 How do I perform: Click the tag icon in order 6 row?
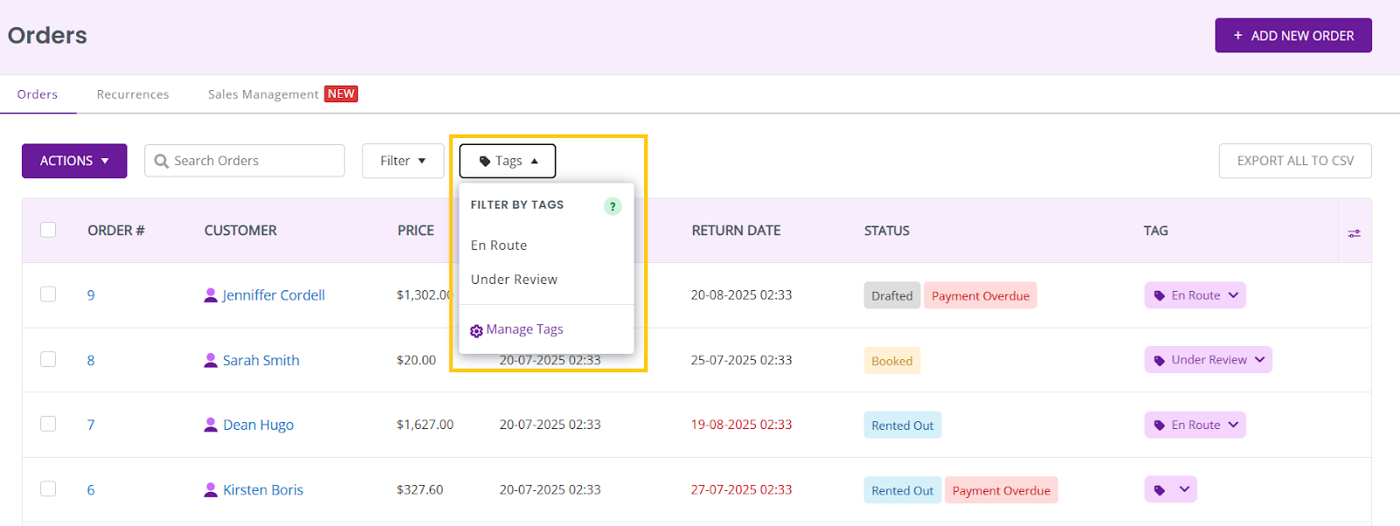tap(1159, 490)
